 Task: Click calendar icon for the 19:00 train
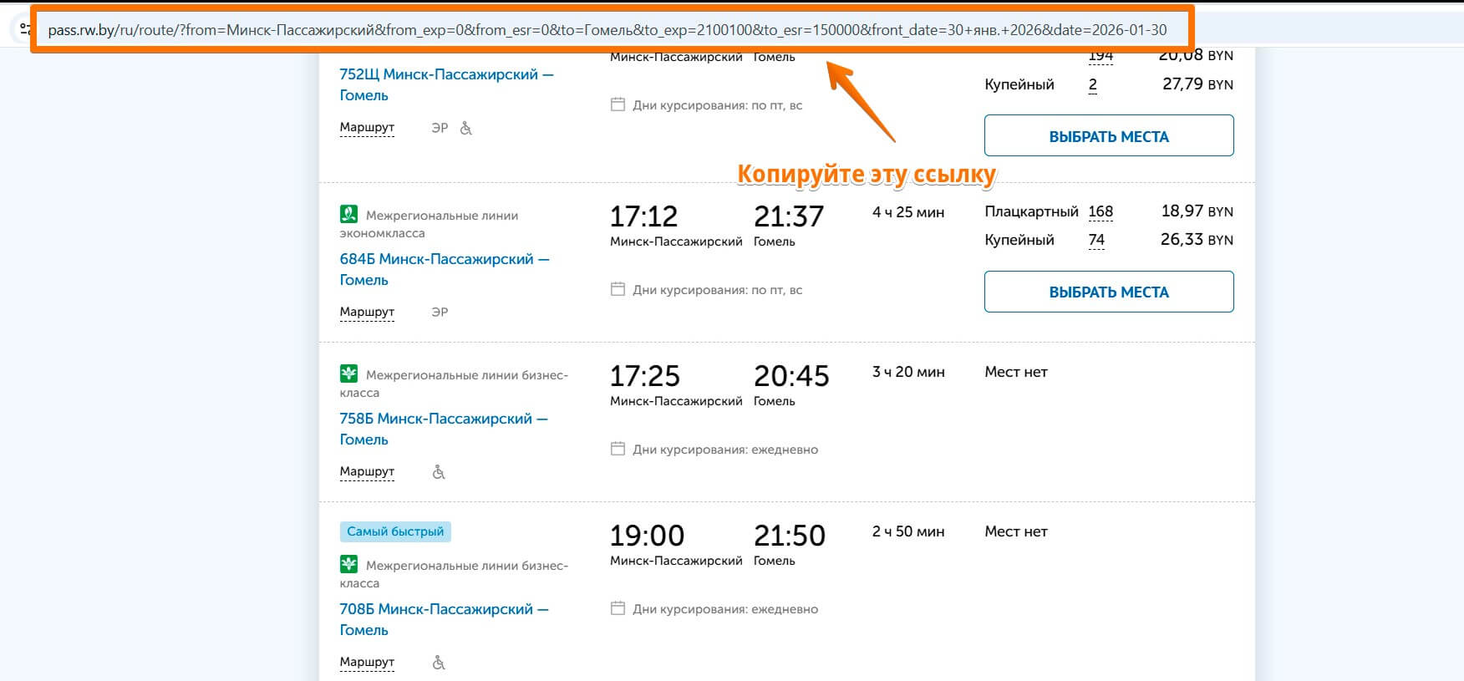click(x=618, y=608)
